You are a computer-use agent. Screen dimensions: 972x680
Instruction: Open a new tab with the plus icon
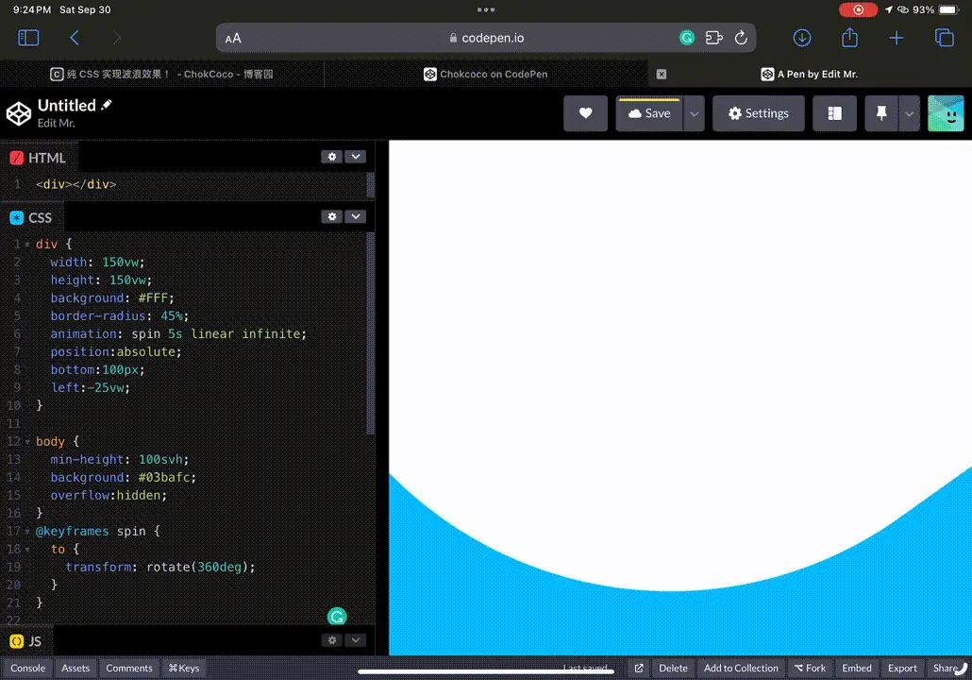897,38
